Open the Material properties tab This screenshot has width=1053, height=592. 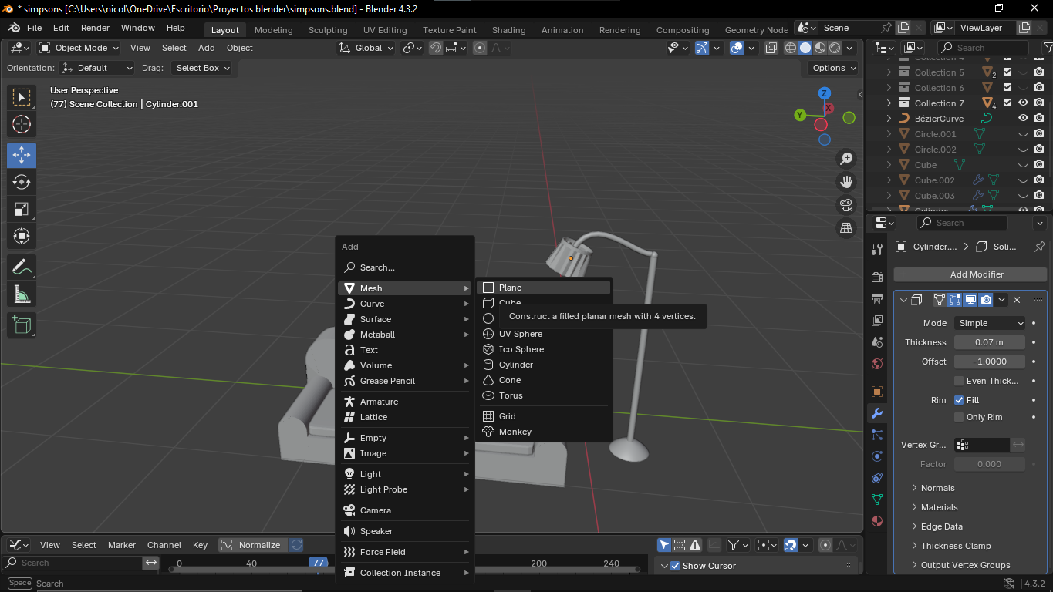coord(877,521)
